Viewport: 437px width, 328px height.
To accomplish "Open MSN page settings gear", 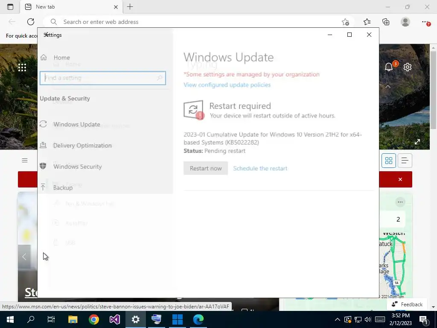I will click(408, 67).
